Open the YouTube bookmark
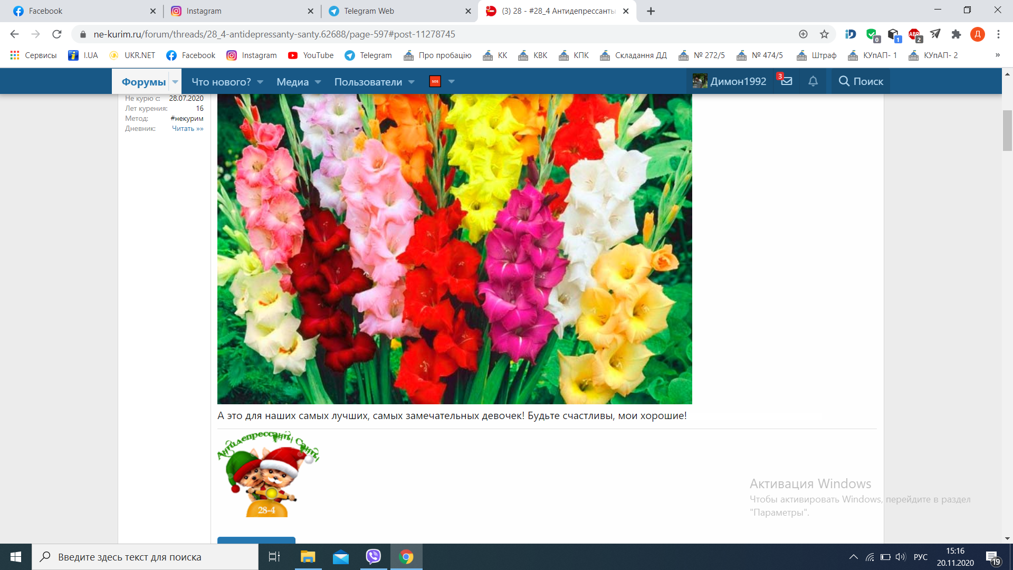This screenshot has height=570, width=1013. click(x=311, y=55)
